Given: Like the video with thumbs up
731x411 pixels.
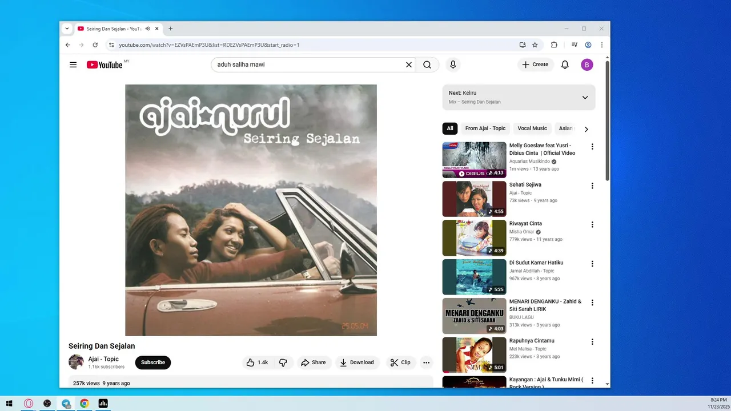Looking at the screenshot, I should pos(257,362).
